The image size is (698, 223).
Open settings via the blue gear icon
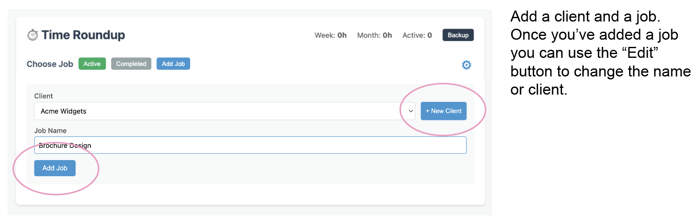[x=466, y=65]
